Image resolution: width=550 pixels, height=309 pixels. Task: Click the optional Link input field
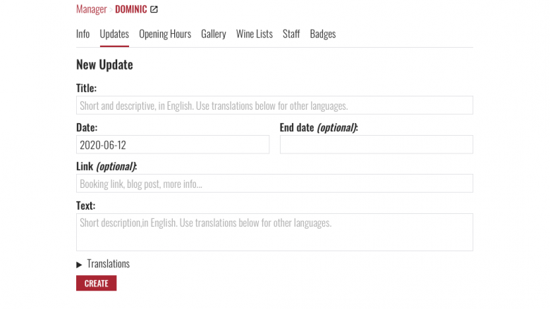click(274, 184)
